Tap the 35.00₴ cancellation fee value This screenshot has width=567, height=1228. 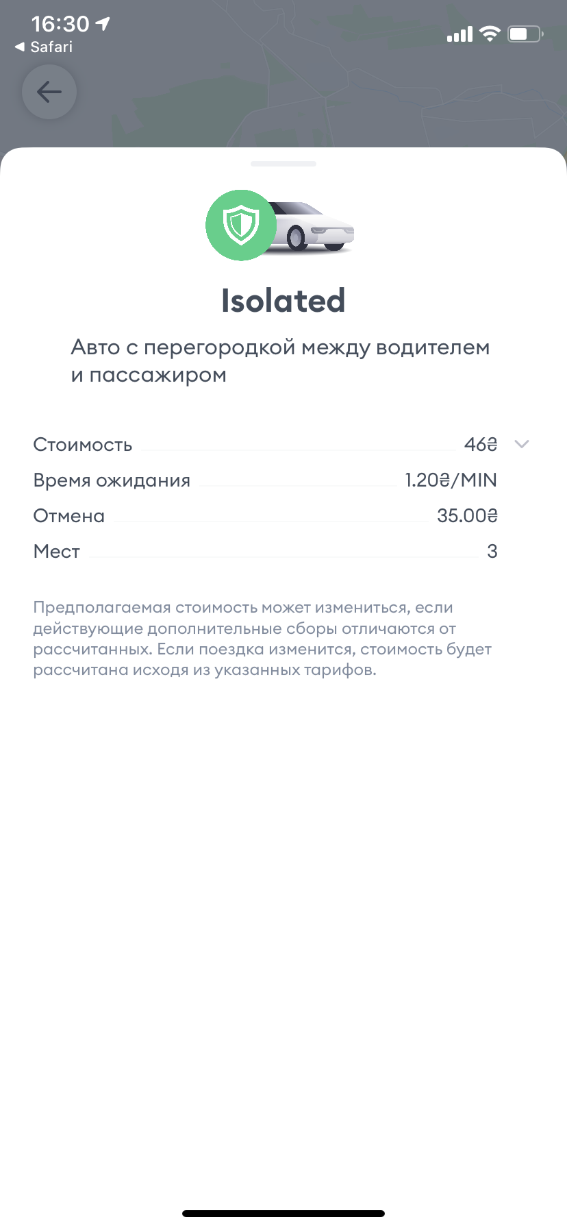point(467,516)
